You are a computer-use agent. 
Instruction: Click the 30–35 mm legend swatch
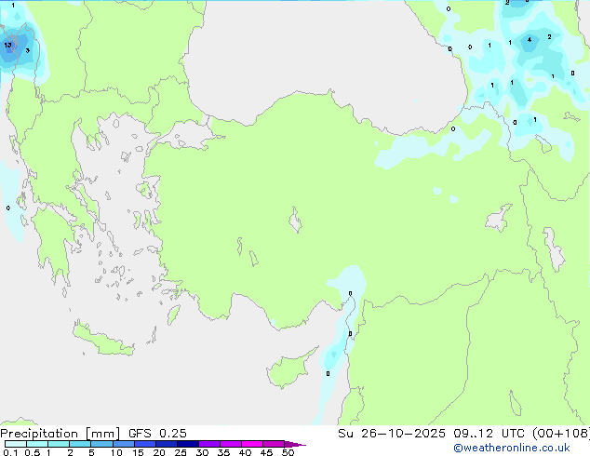coord(209,444)
